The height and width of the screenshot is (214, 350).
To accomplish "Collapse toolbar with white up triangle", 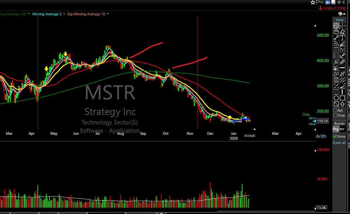I will (x=344, y=14).
